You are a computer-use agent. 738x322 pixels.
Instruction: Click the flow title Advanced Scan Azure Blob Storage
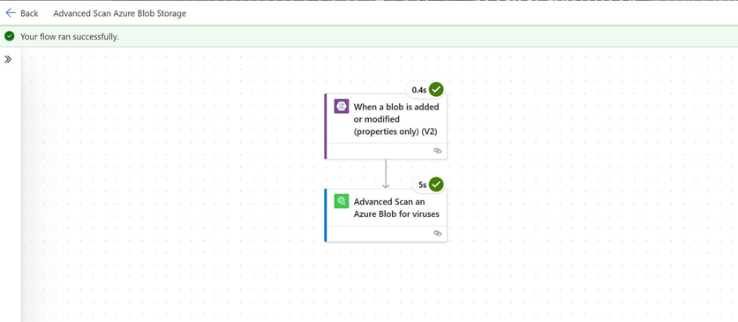[x=119, y=13]
